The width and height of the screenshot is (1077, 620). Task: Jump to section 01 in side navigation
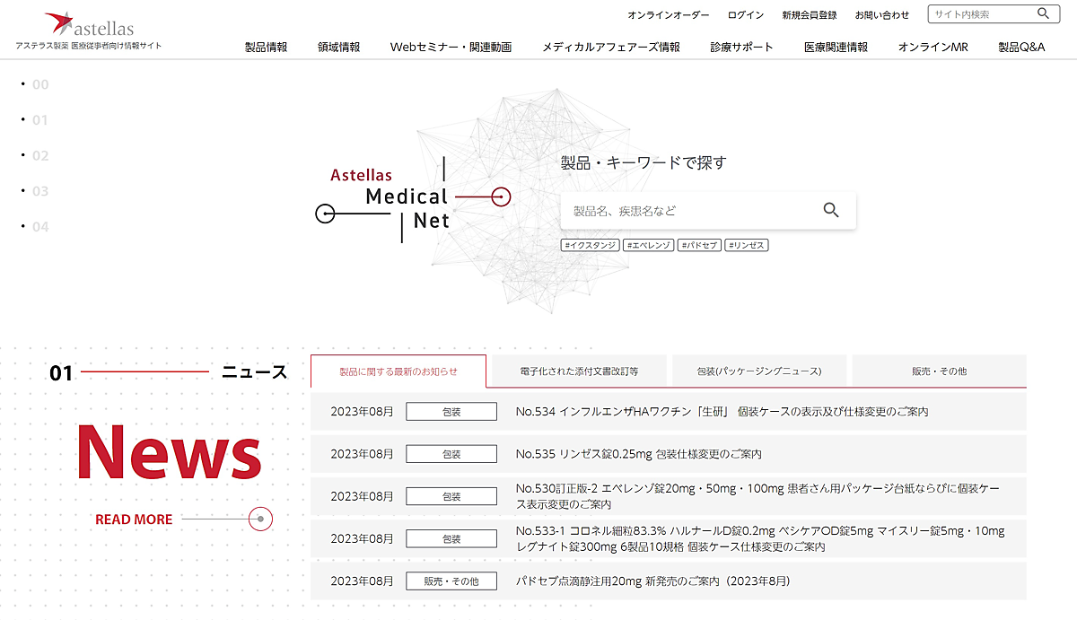point(39,120)
